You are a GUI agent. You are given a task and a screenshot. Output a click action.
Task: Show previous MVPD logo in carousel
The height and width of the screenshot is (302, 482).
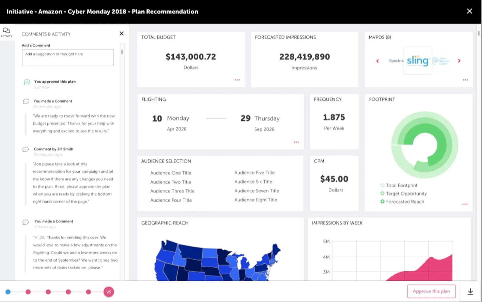point(378,61)
